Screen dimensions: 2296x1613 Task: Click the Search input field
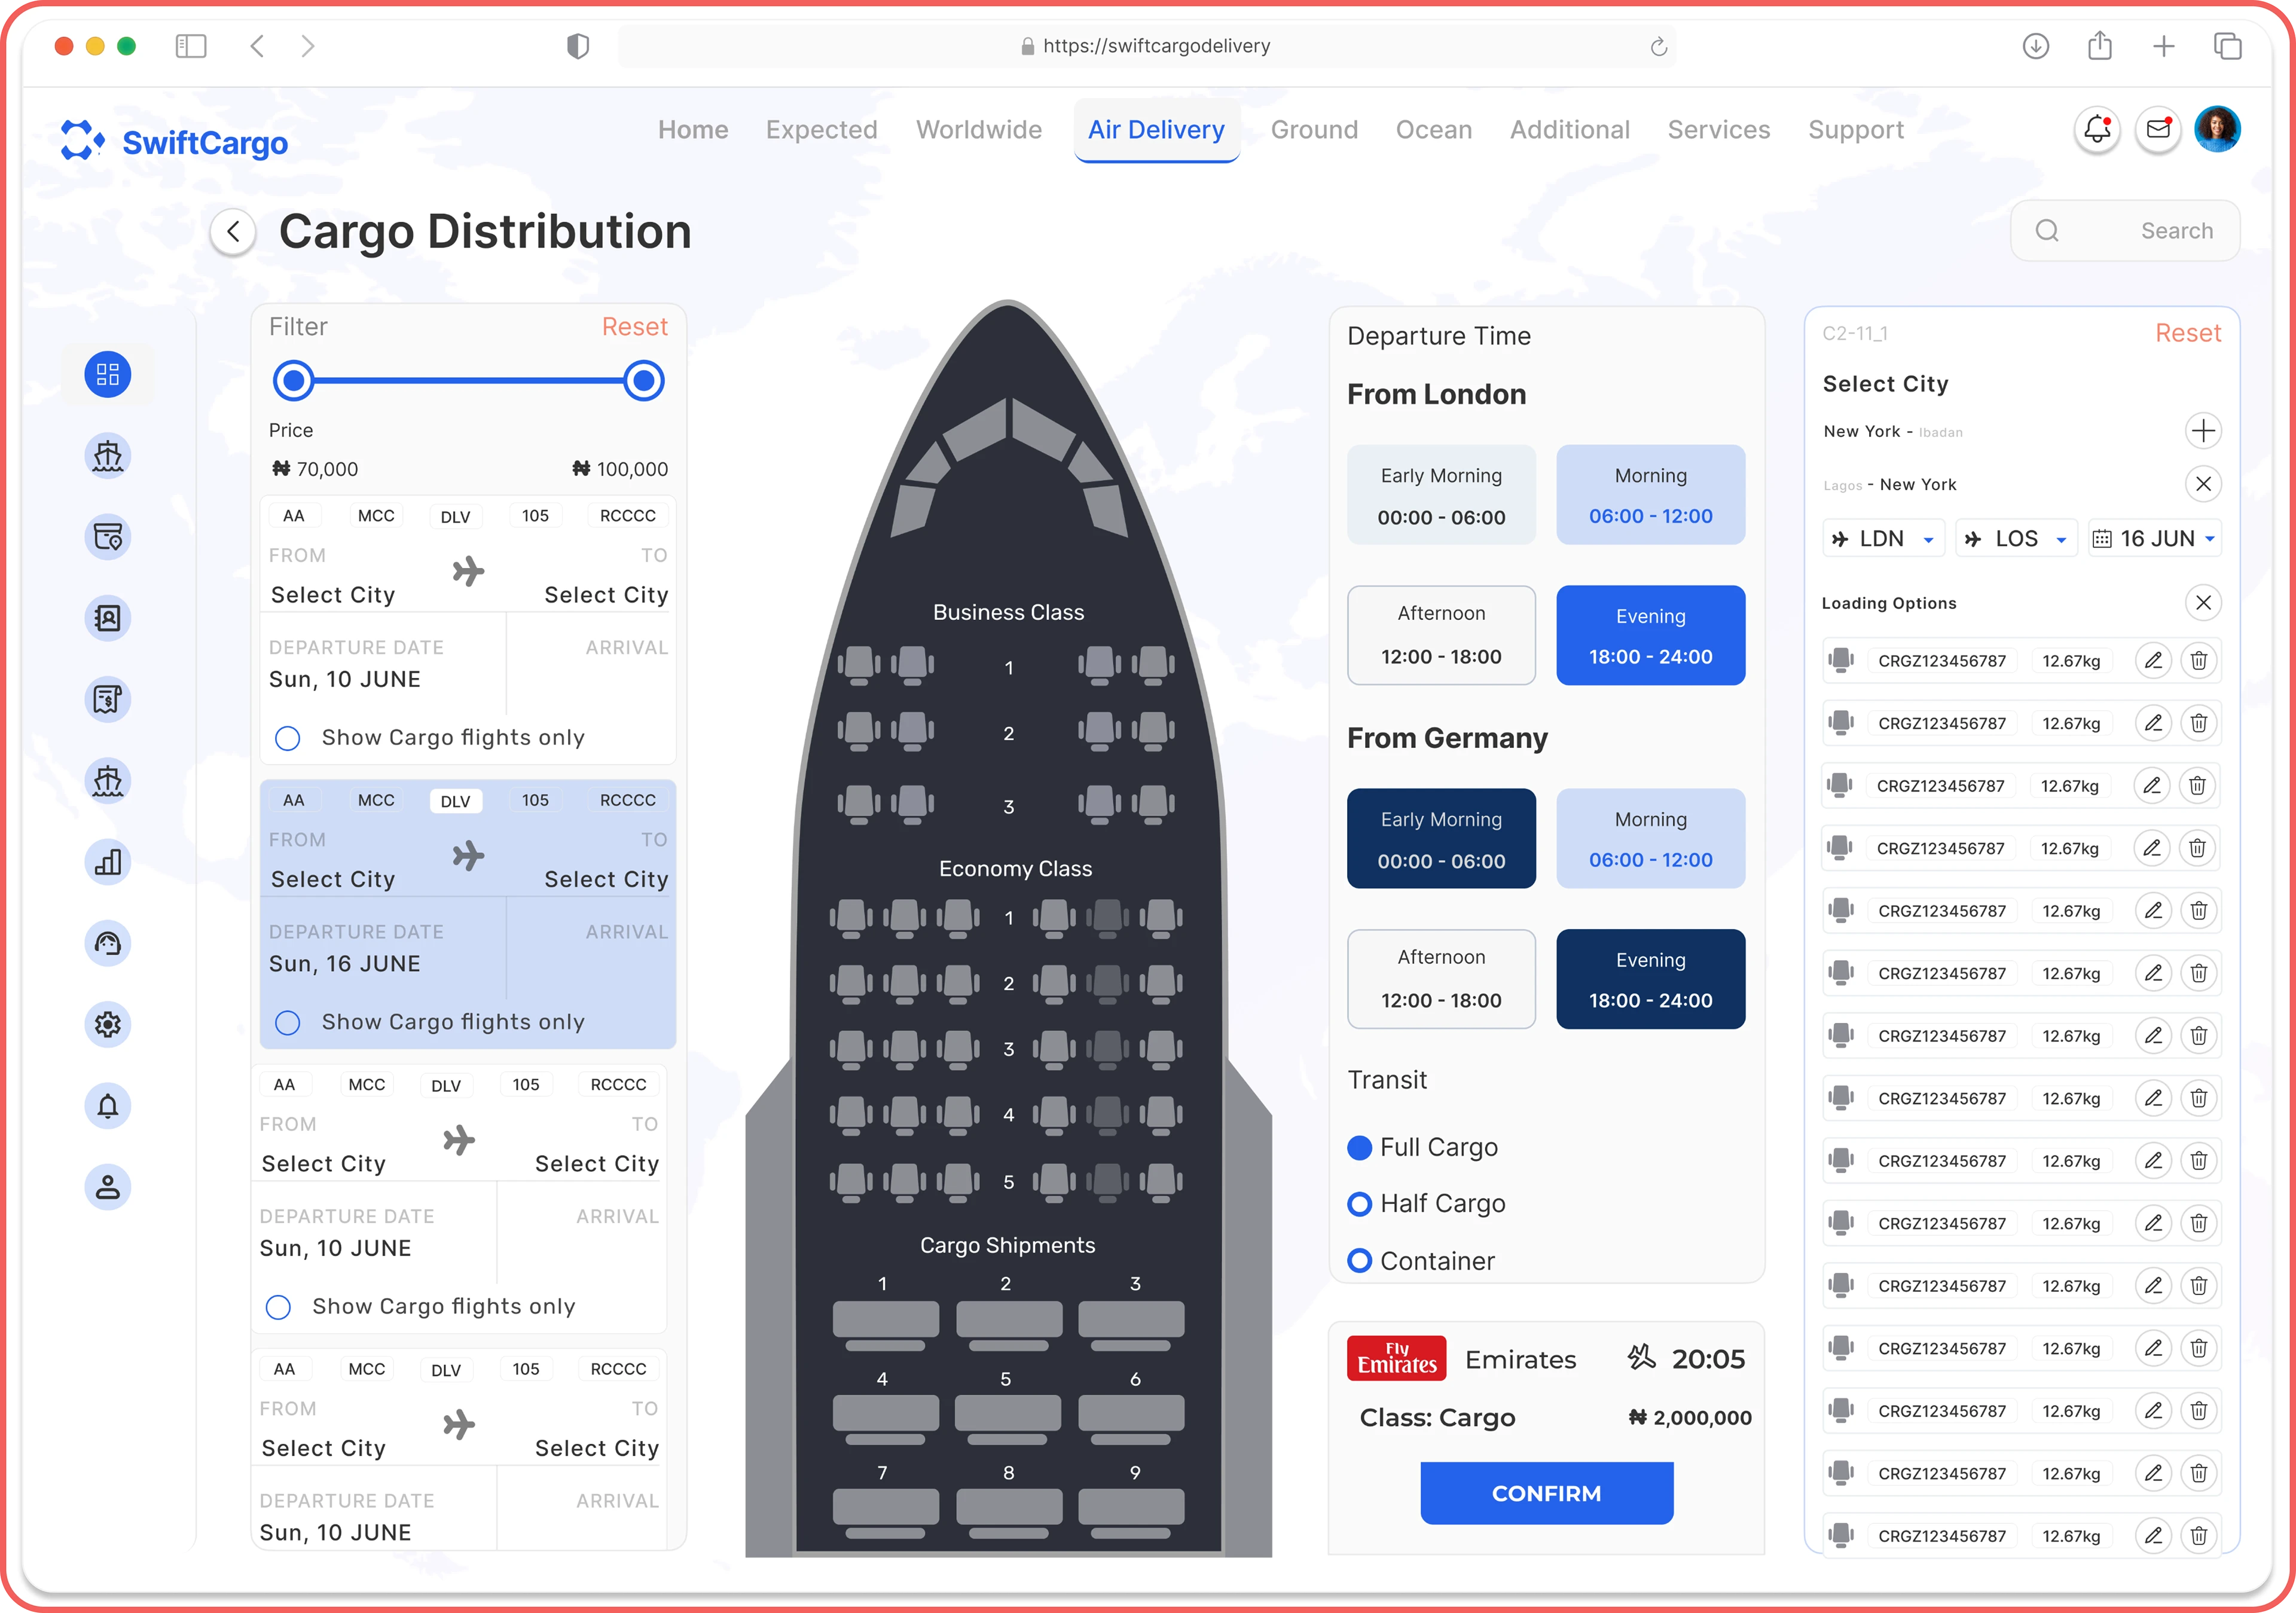tap(2140, 231)
